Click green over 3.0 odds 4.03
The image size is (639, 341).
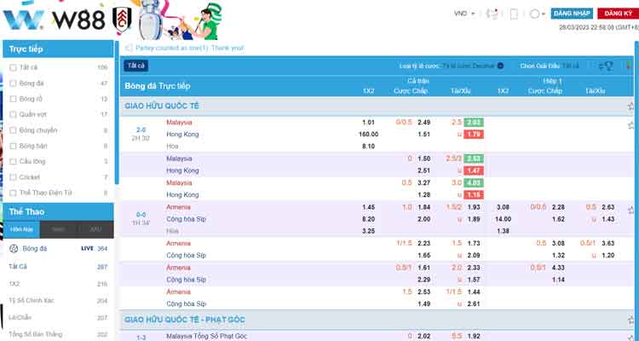point(473,182)
